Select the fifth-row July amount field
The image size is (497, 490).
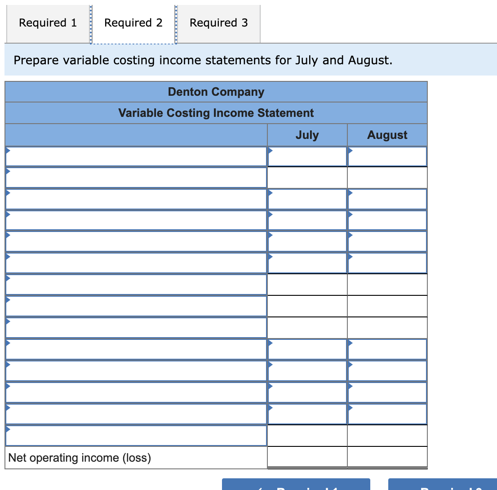click(307, 242)
